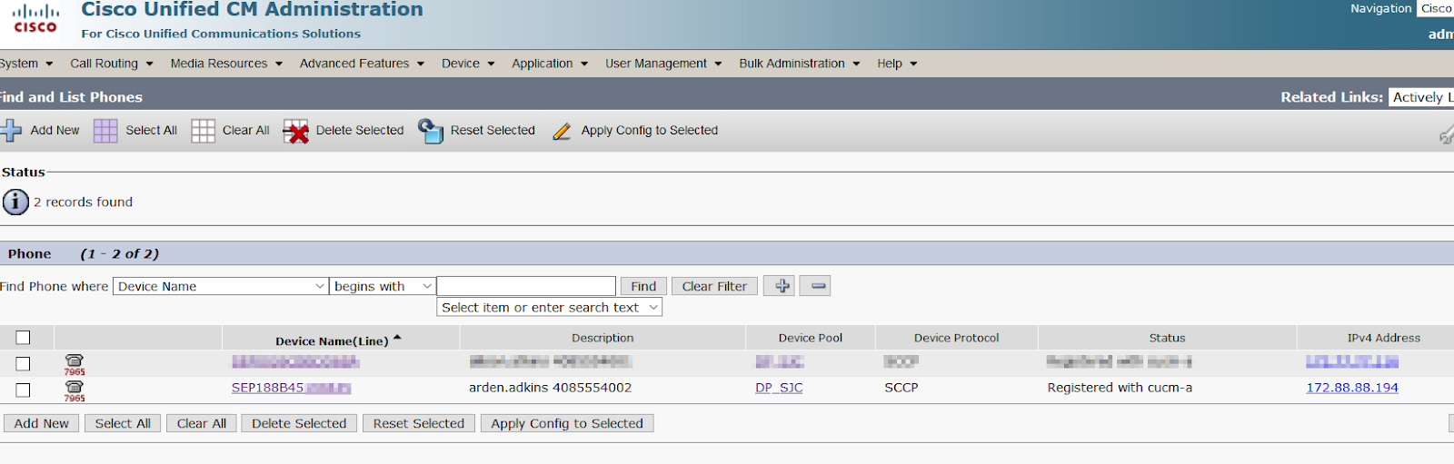Click the bottom Reset Selected button

(x=419, y=423)
